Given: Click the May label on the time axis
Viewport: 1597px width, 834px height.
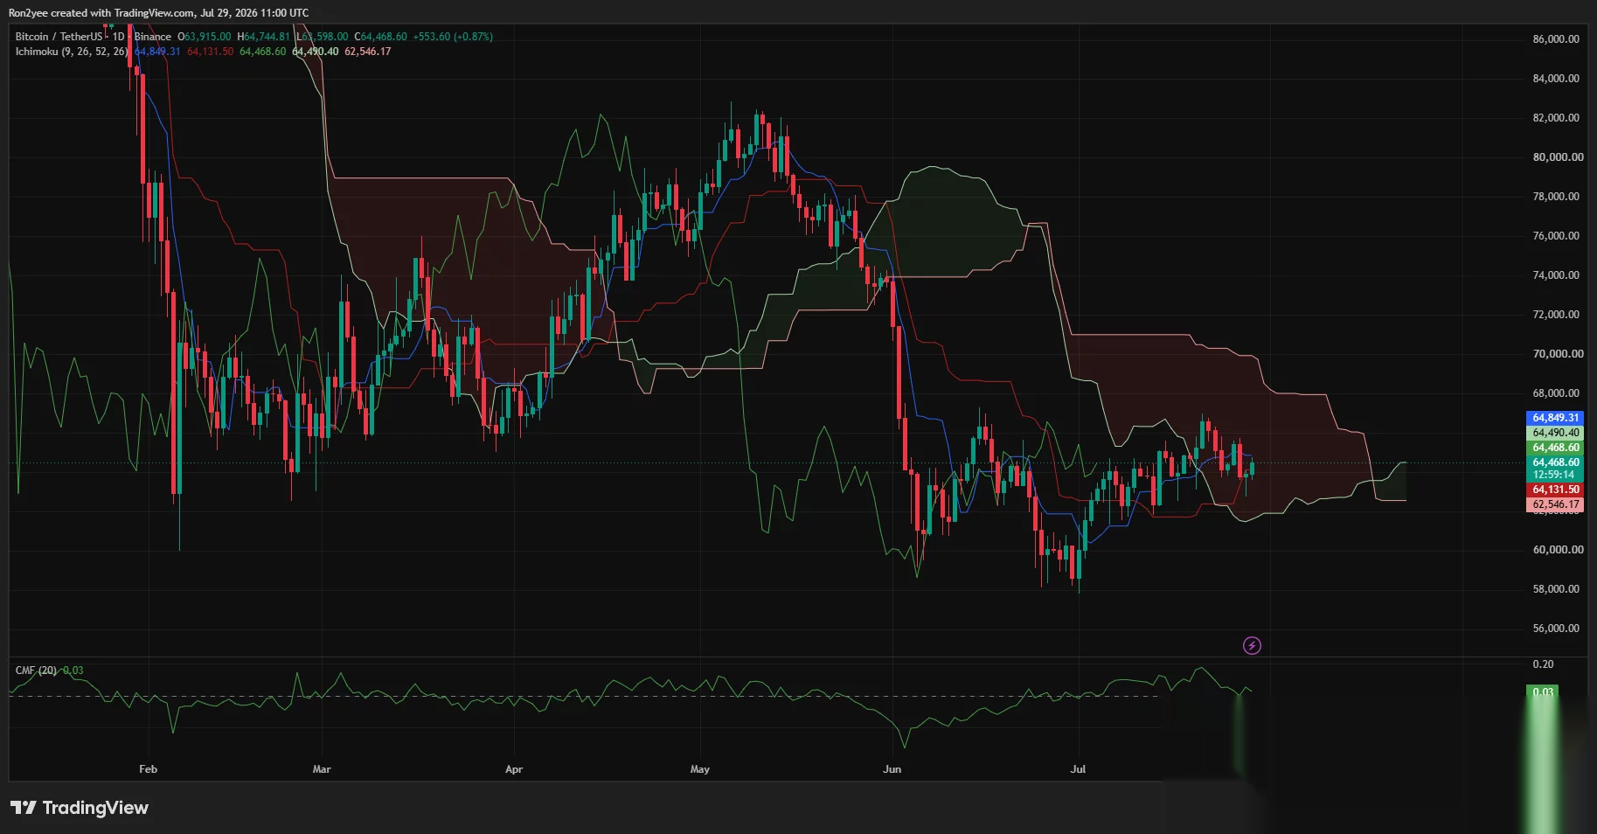Looking at the screenshot, I should click(700, 769).
